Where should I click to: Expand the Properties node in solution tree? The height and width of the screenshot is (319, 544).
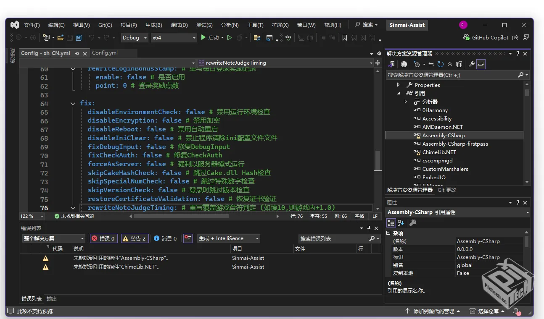[x=399, y=85]
